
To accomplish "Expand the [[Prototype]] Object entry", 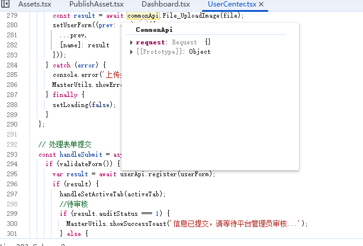I will pyautogui.click(x=131, y=52).
